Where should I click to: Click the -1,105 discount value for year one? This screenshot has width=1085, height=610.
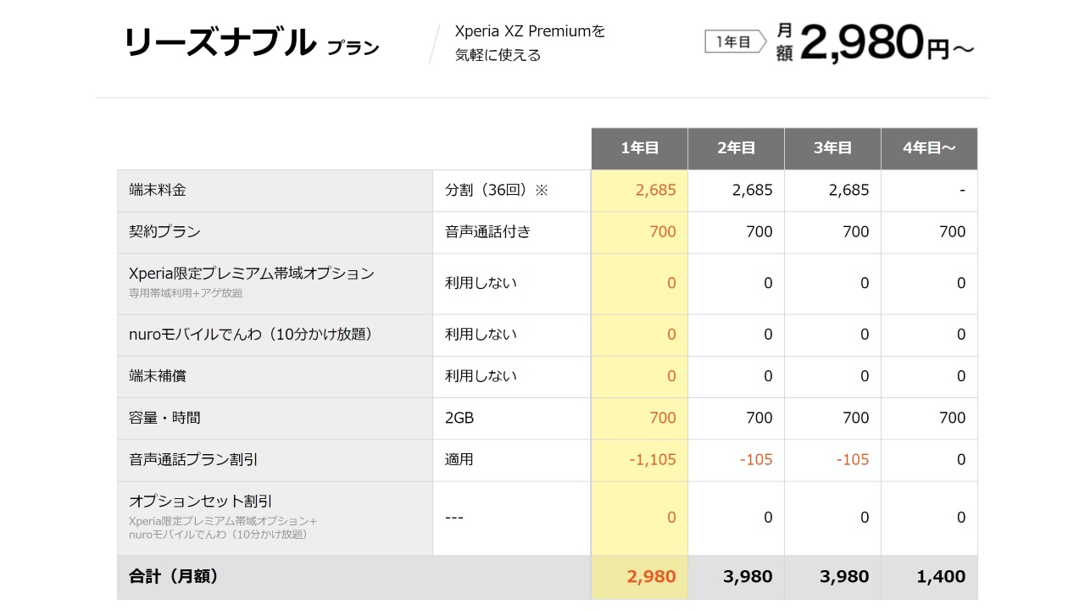652,459
